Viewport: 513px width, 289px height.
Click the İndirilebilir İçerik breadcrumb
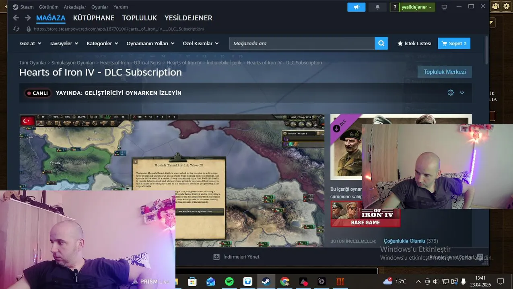coord(224,63)
